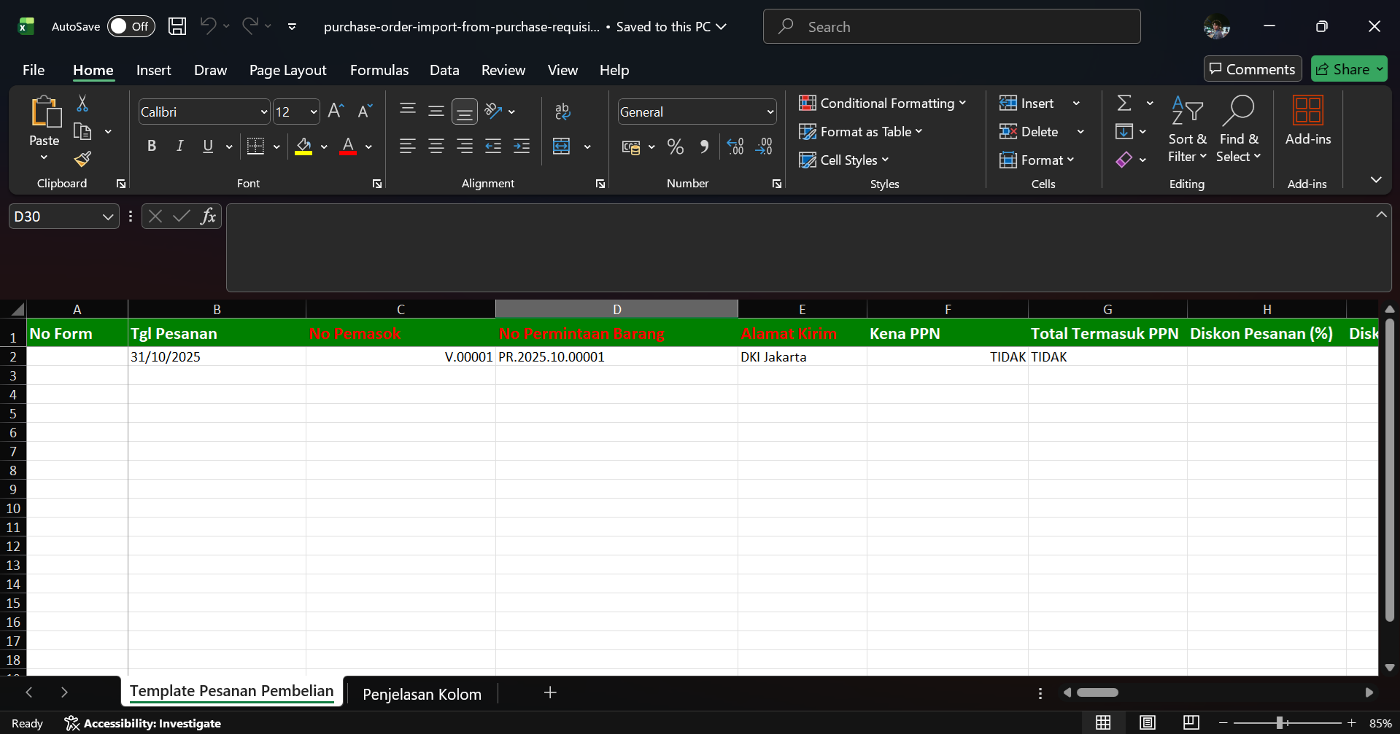The width and height of the screenshot is (1400, 734).
Task: Apply Percent Style number format
Action: (x=675, y=147)
